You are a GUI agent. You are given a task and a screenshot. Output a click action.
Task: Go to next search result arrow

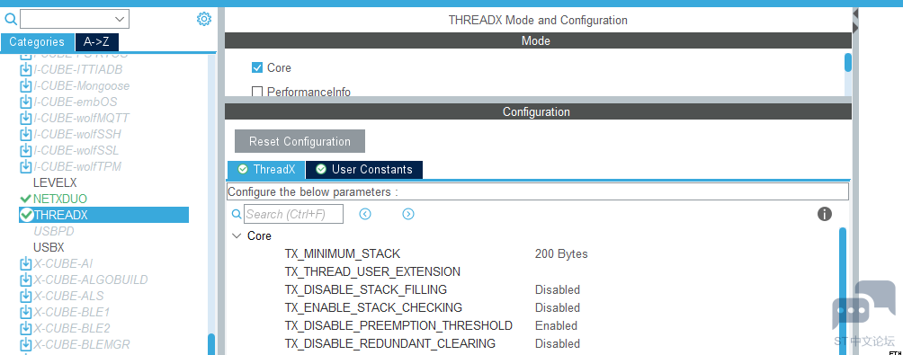pyautogui.click(x=408, y=214)
